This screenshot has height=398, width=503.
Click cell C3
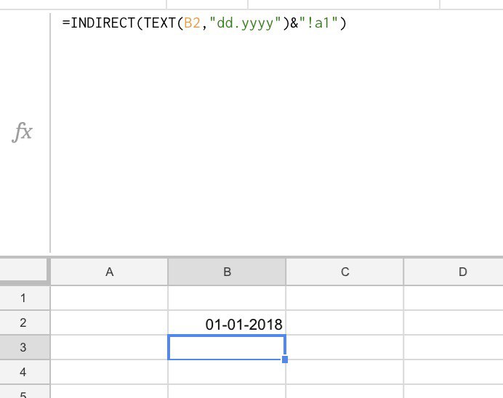point(345,347)
